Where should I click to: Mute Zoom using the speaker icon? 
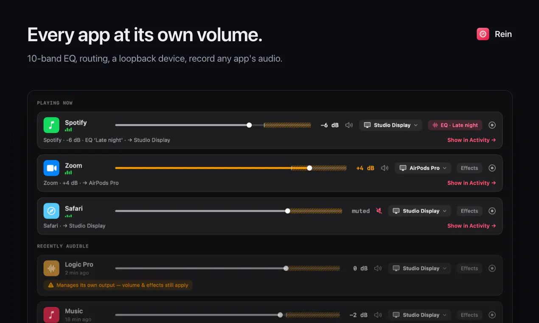coord(385,168)
